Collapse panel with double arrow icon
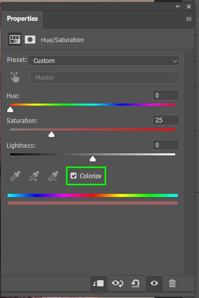 (x=178, y=7)
